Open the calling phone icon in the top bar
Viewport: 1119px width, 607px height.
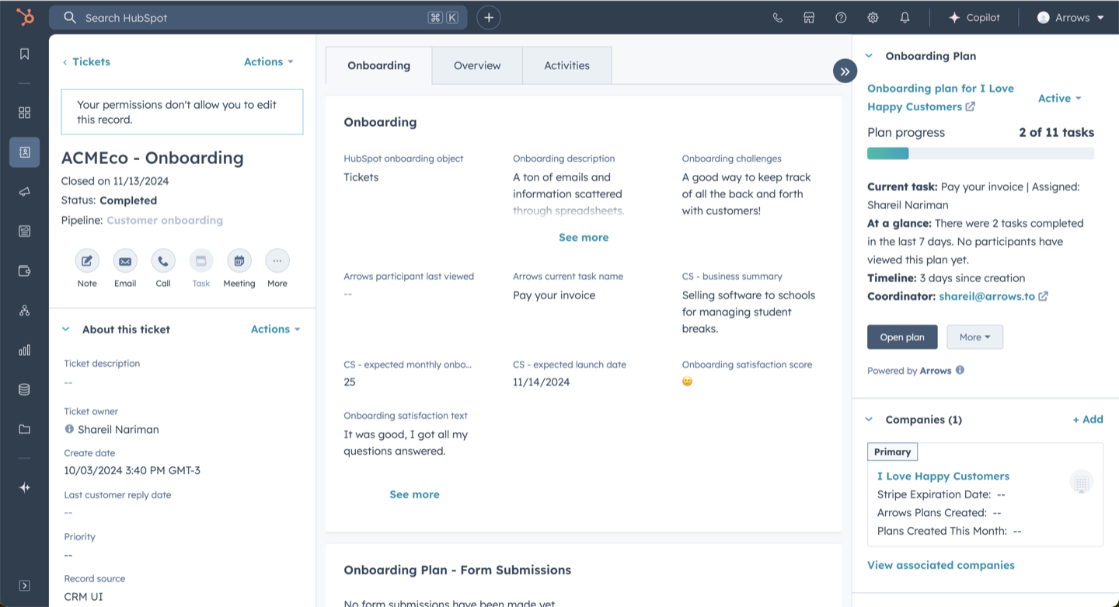click(x=777, y=17)
